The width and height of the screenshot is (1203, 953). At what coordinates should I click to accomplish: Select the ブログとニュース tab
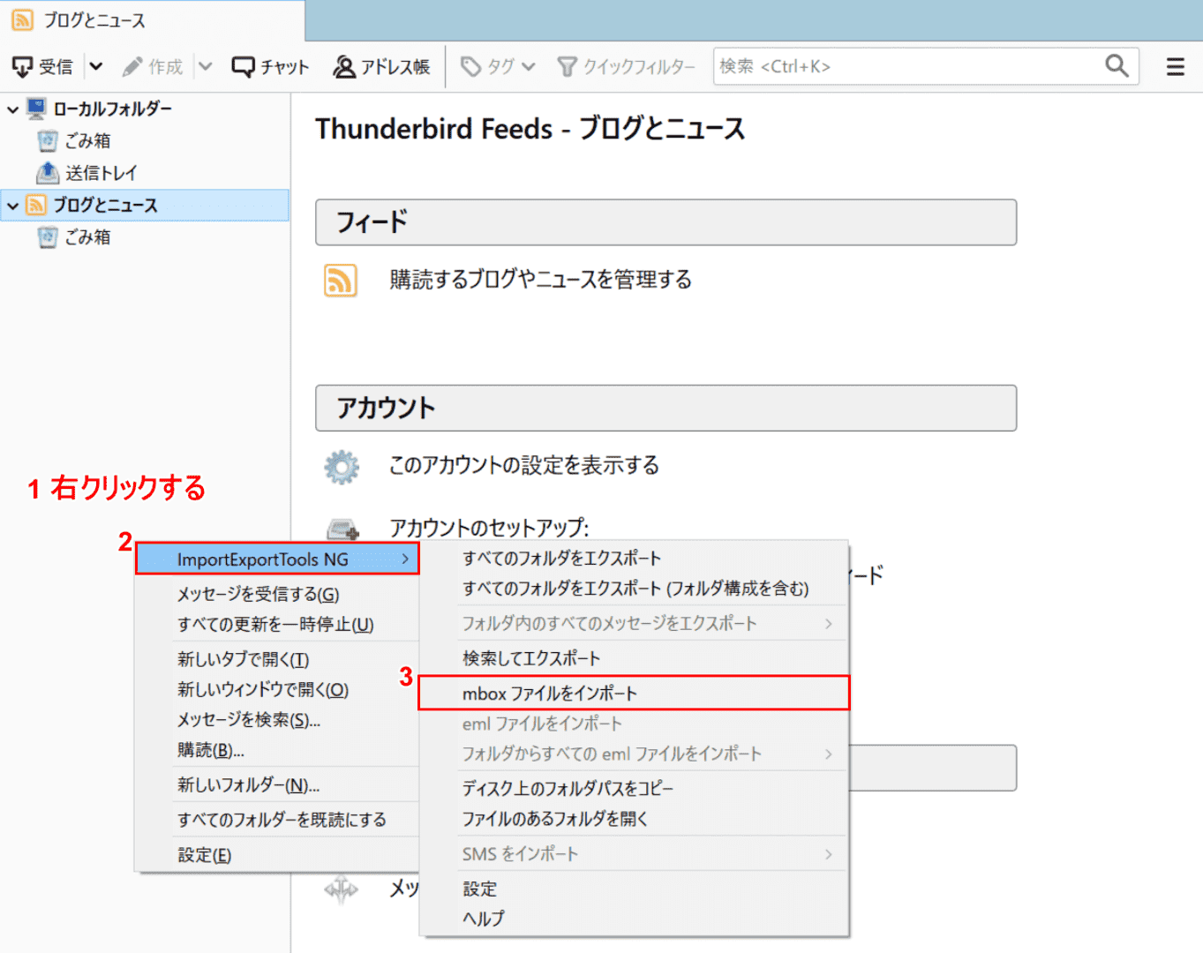tap(152, 20)
